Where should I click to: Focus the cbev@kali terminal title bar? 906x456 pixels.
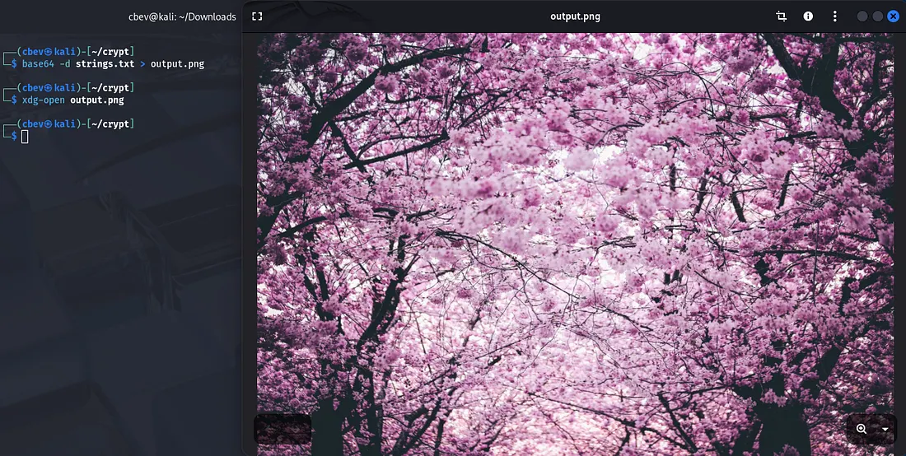pyautogui.click(x=182, y=16)
